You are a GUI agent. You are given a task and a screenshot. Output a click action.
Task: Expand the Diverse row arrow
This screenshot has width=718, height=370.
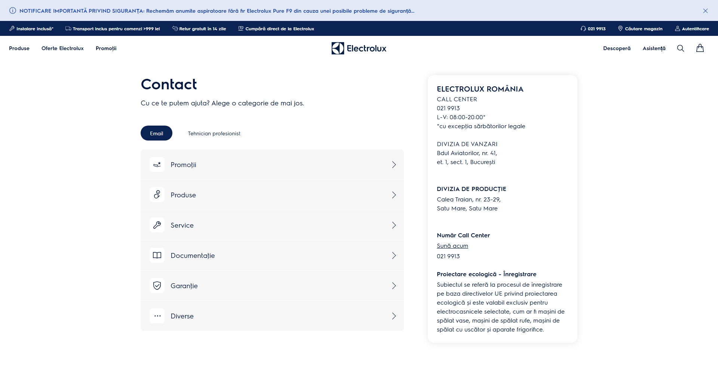click(394, 316)
